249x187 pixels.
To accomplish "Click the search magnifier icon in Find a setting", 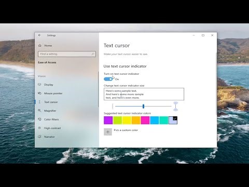I will 93,54.
